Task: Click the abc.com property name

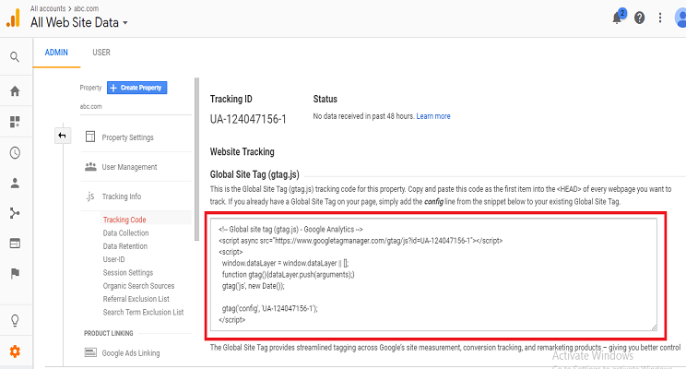Action: (90, 106)
